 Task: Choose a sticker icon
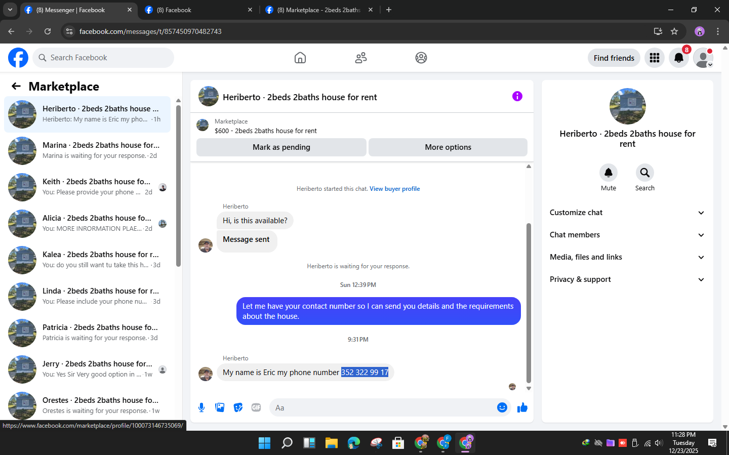coord(238,407)
